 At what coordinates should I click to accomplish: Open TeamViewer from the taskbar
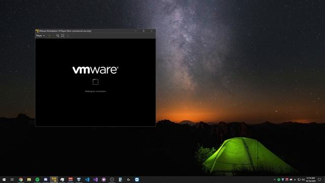pos(137,179)
